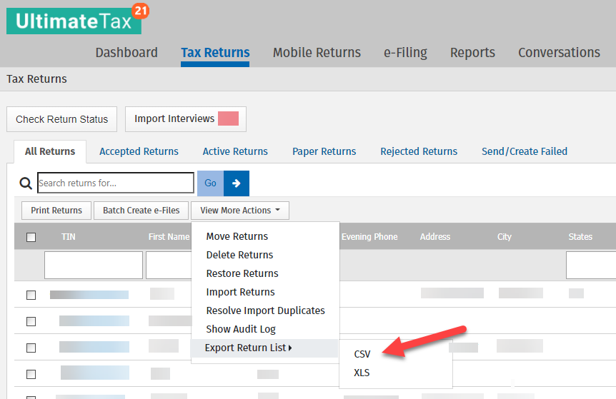Check the first return row checkbox

pos(31,295)
